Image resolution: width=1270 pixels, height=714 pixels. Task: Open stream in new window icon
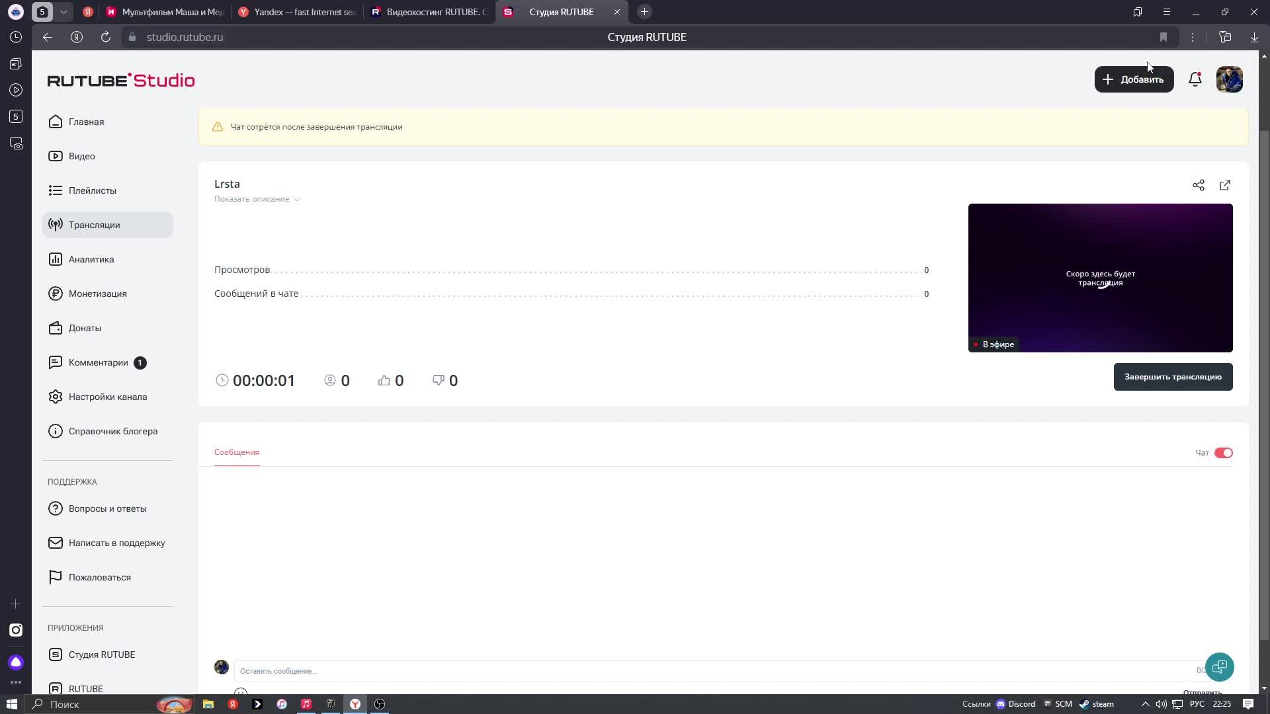point(1224,185)
